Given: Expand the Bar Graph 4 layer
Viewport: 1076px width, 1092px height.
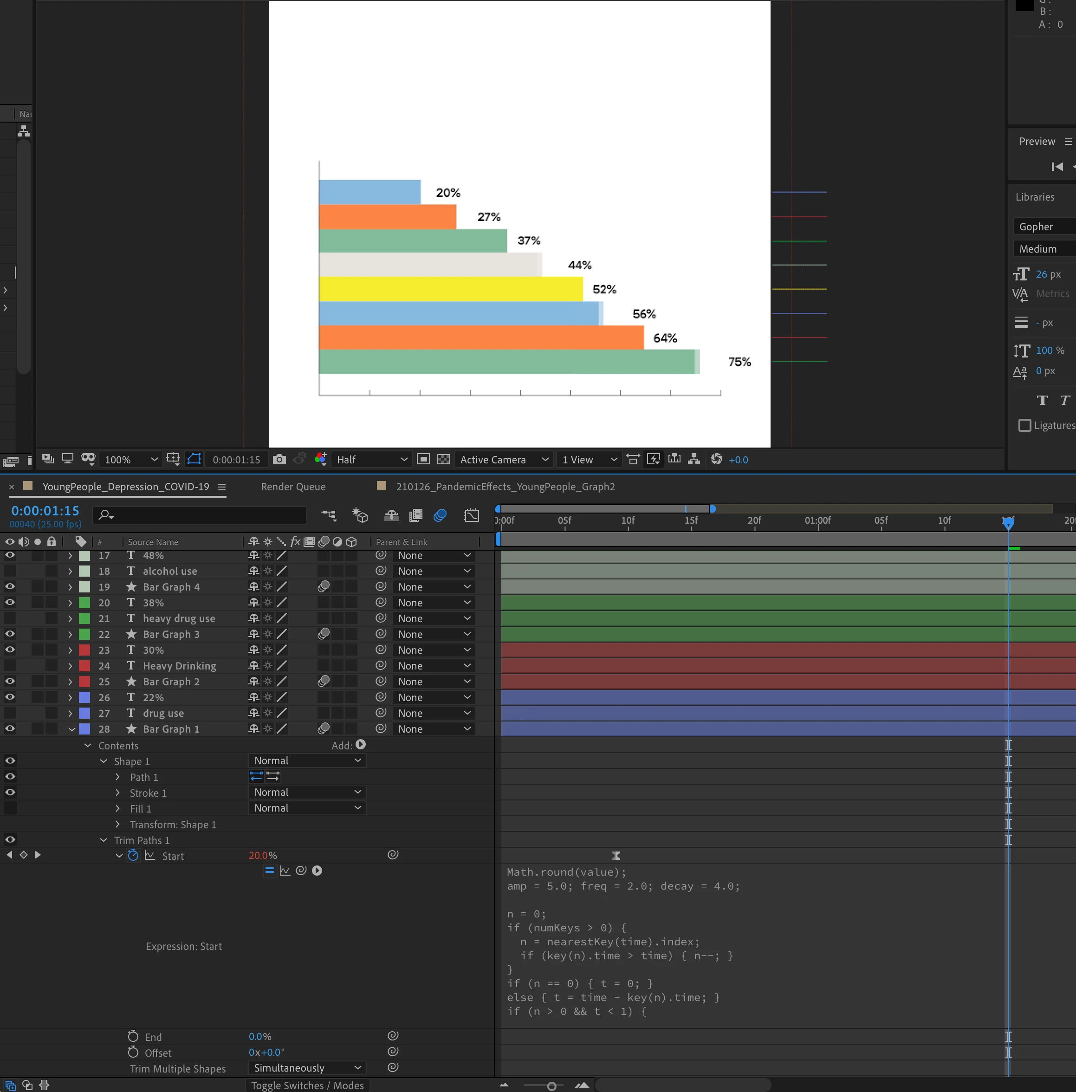Looking at the screenshot, I should (x=70, y=587).
